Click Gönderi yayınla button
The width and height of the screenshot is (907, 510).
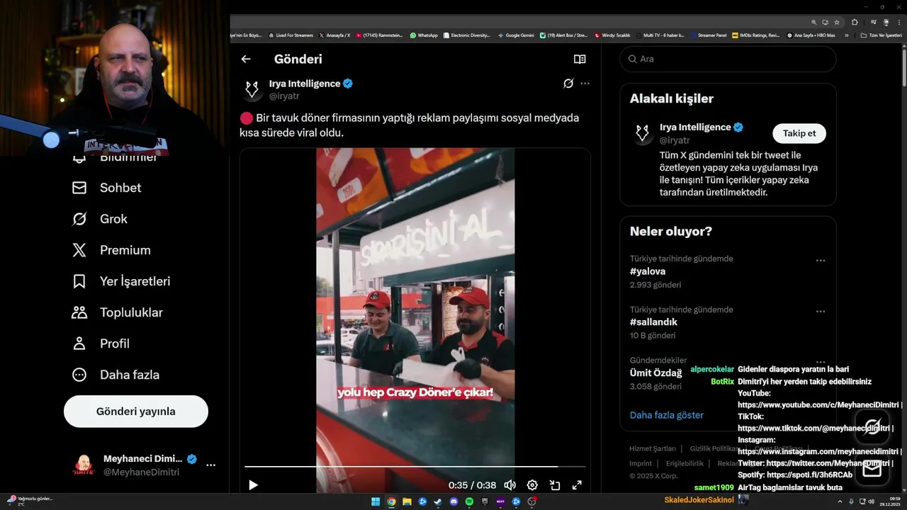136,412
